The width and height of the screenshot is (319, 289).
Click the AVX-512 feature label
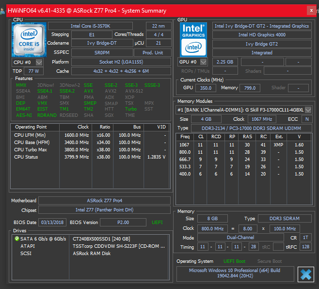[x=134, y=91]
